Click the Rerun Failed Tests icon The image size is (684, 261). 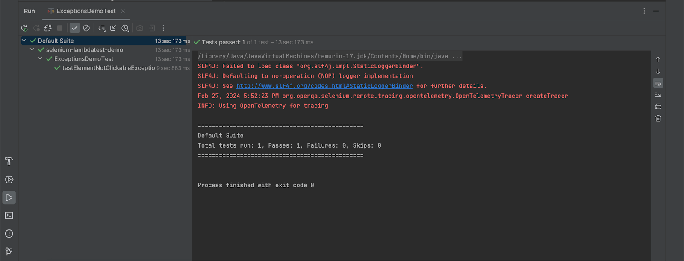click(x=36, y=28)
